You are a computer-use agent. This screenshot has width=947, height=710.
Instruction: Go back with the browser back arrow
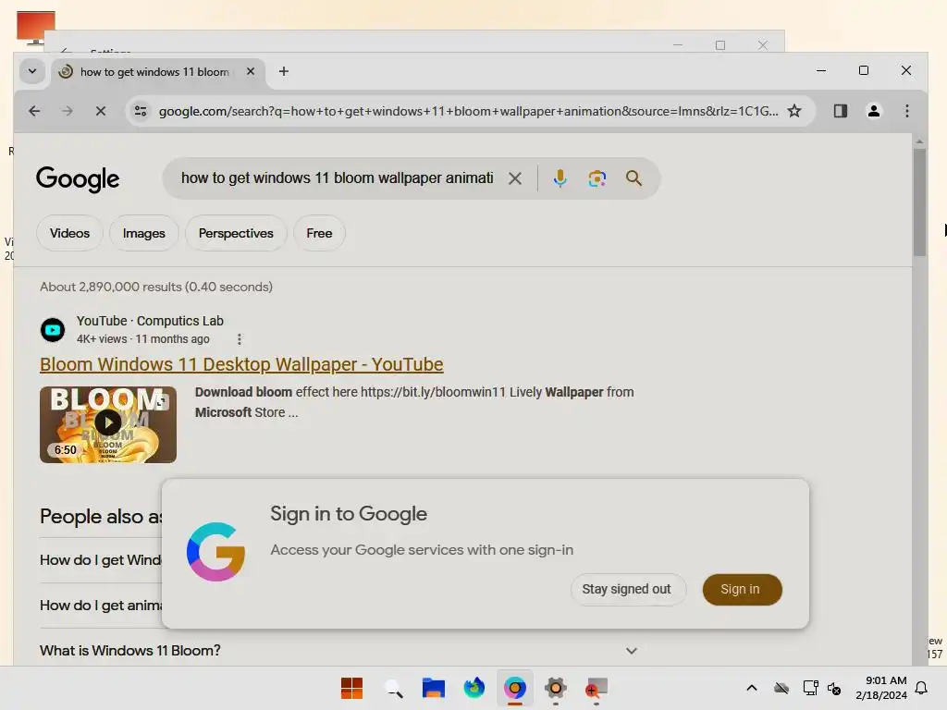click(34, 111)
